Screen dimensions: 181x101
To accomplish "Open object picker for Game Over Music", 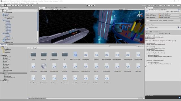I will 180,16.
